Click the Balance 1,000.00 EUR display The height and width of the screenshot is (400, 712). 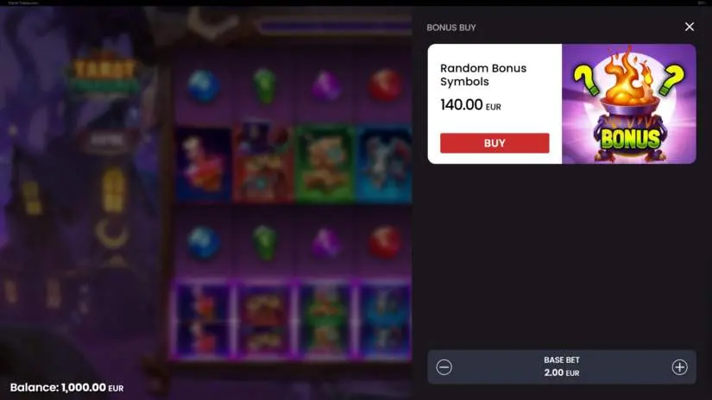point(66,388)
